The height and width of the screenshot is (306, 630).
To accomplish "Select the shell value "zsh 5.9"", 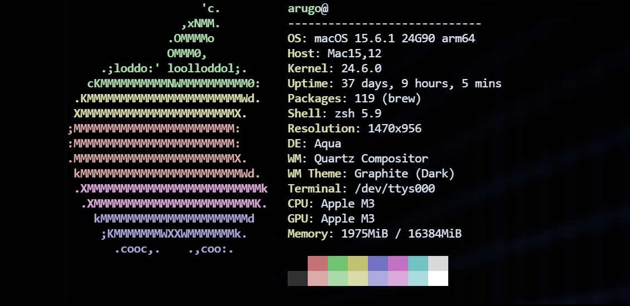I will coord(358,113).
